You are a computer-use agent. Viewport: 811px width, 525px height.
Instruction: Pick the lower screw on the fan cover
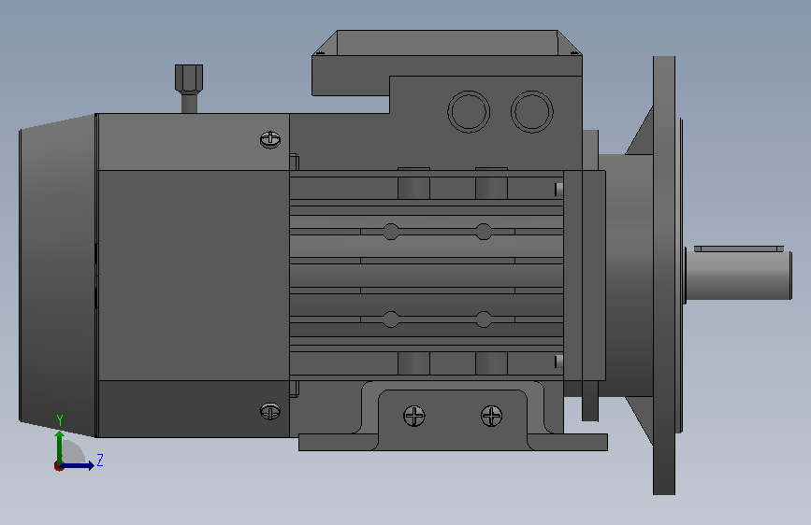270,411
